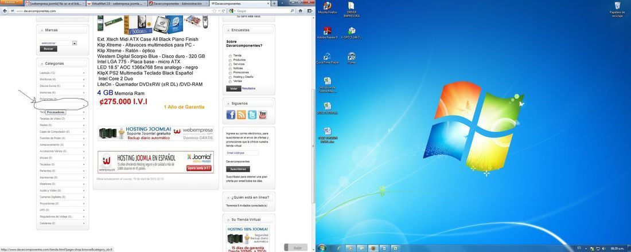Screen dimensions: 631x252
Task: Open the orange Firefox menu button
Action: click(x=11, y=2)
